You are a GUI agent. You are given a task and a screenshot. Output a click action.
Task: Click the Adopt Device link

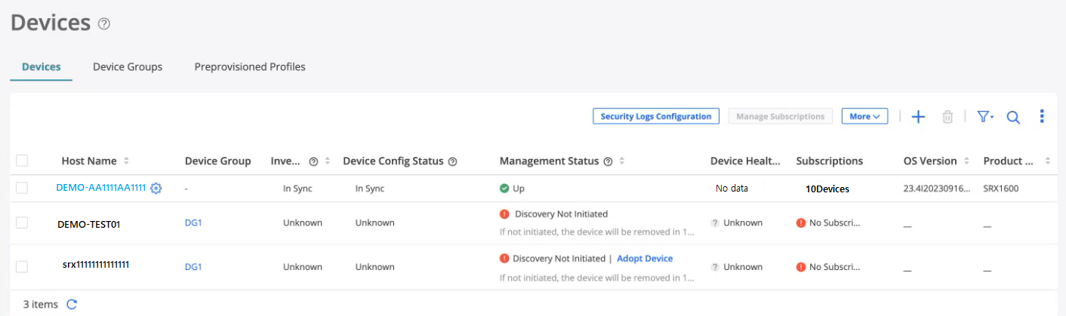644,259
